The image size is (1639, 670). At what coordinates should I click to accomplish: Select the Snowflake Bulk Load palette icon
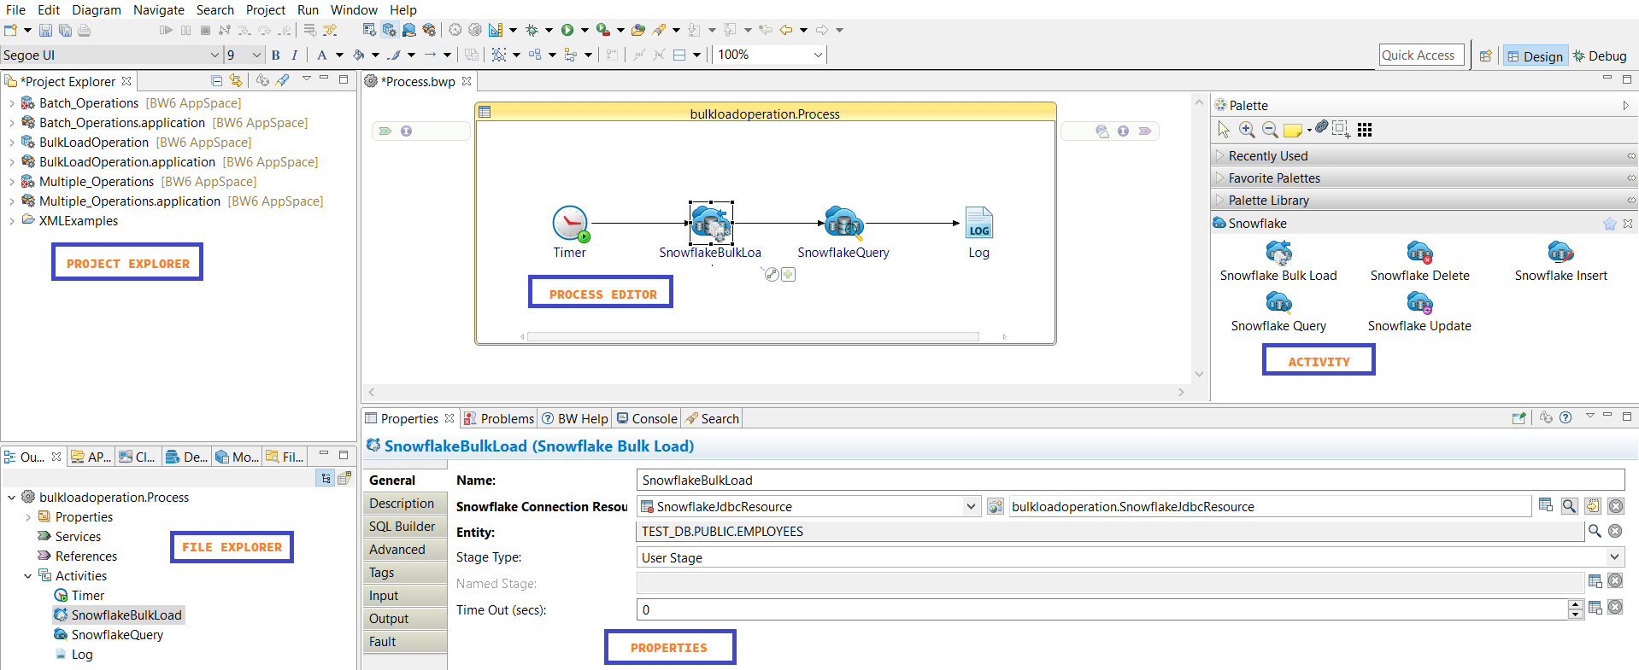(1278, 253)
